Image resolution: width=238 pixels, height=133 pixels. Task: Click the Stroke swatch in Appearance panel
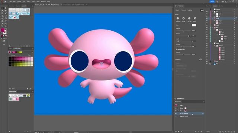tap(185, 108)
